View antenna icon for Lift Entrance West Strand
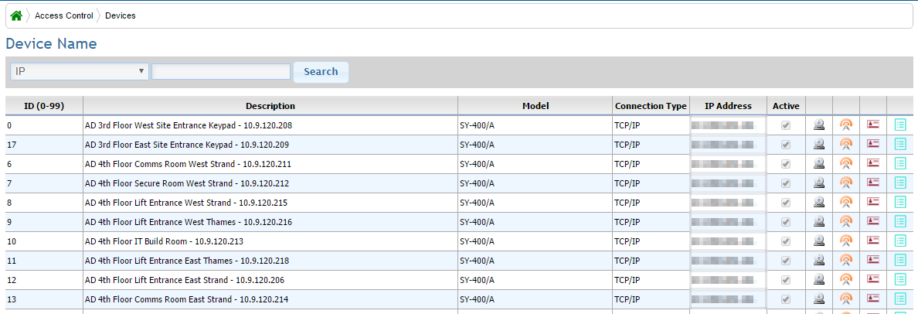Image resolution: width=918 pixels, height=314 pixels. coord(846,202)
